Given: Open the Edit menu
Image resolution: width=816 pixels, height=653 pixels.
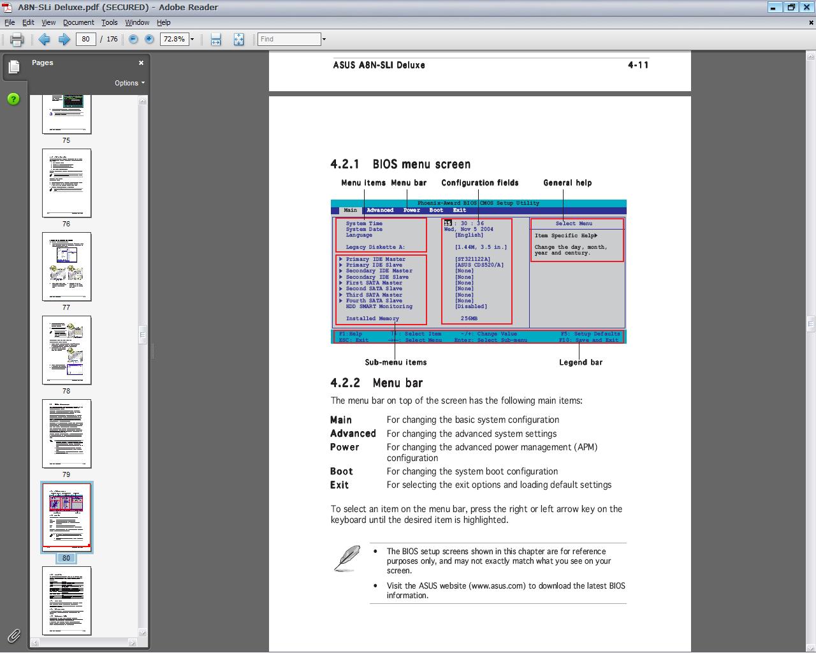Looking at the screenshot, I should click(x=28, y=22).
